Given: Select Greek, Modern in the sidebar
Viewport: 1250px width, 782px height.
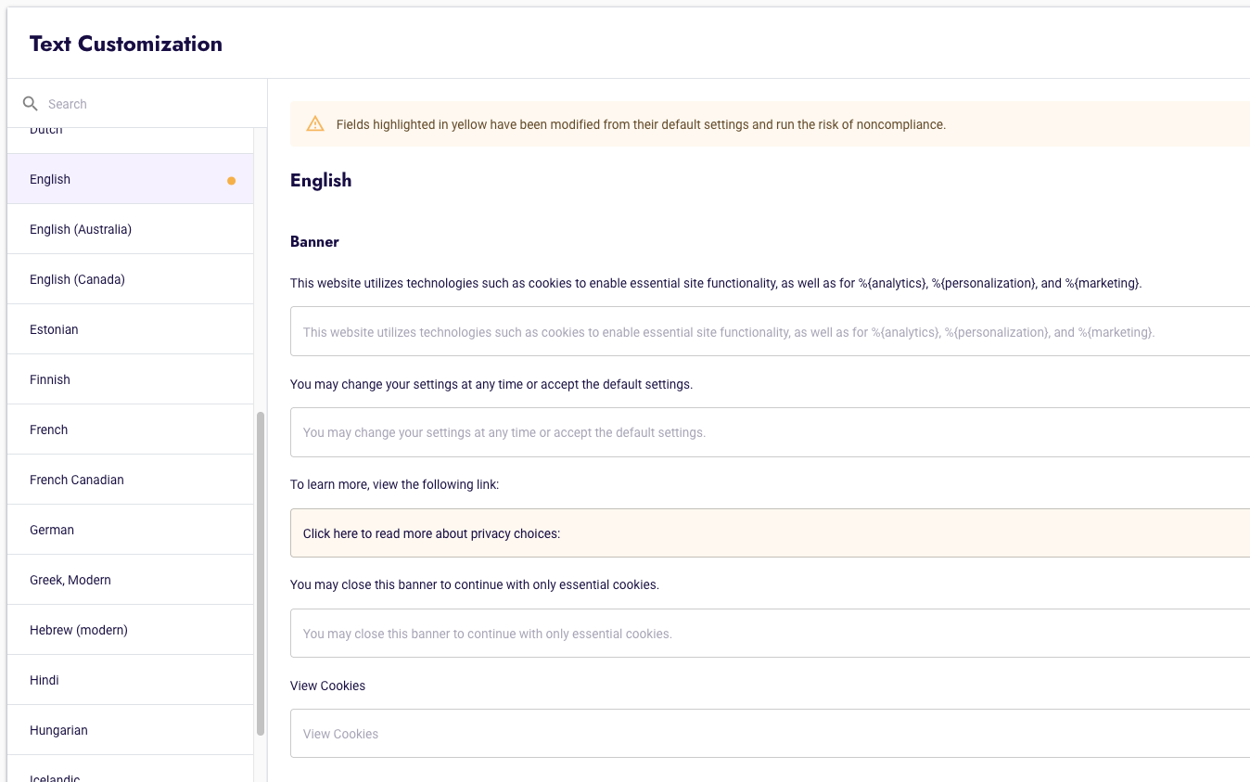Looking at the screenshot, I should (x=130, y=580).
